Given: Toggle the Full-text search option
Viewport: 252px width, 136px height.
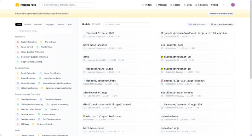Looking at the screenshot, I should [197, 24].
